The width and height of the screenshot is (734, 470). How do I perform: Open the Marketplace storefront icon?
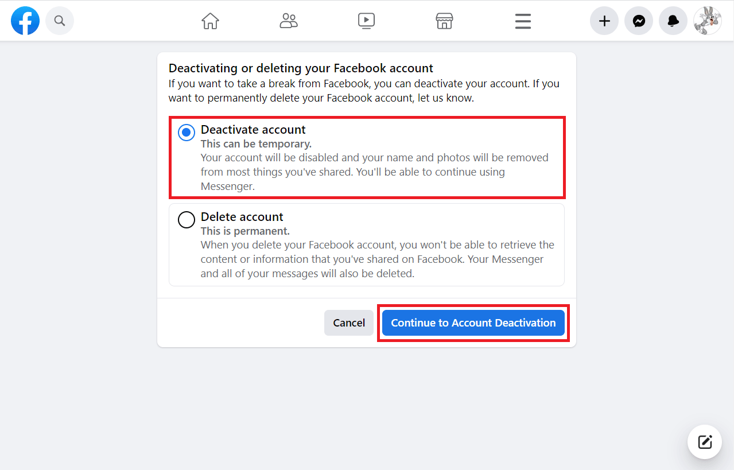[444, 21]
